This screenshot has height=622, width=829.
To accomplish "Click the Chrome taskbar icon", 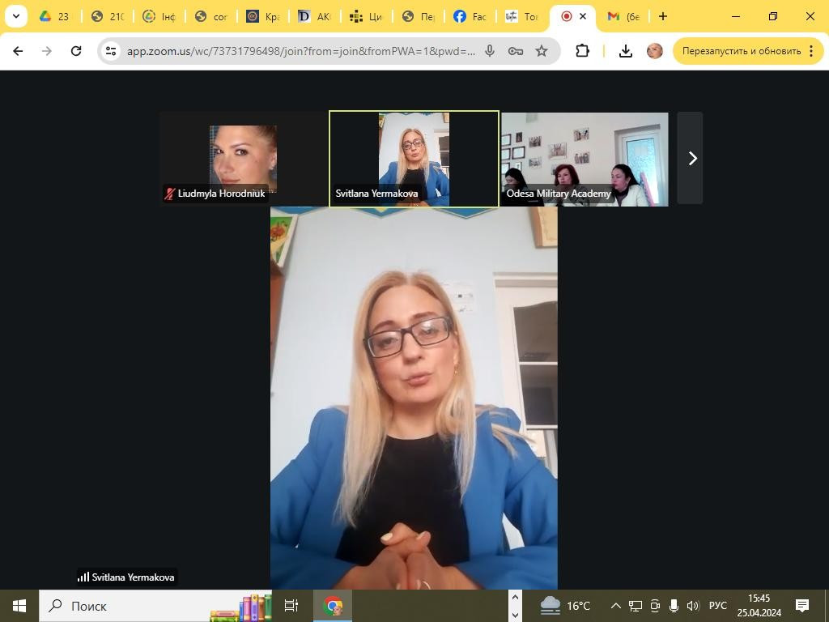I will point(333,606).
